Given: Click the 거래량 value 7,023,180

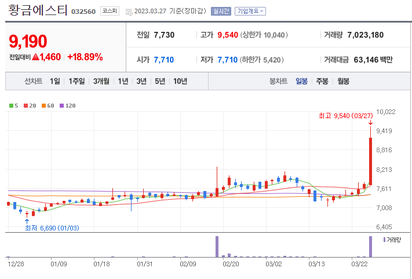Looking at the screenshot, I should tap(365, 35).
